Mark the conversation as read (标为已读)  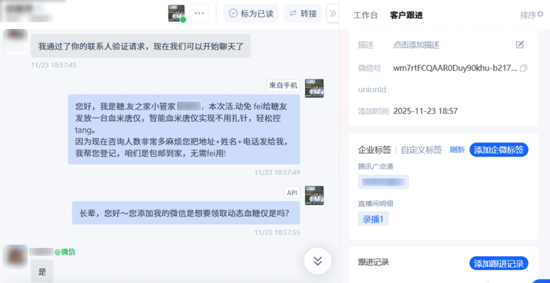coord(251,13)
